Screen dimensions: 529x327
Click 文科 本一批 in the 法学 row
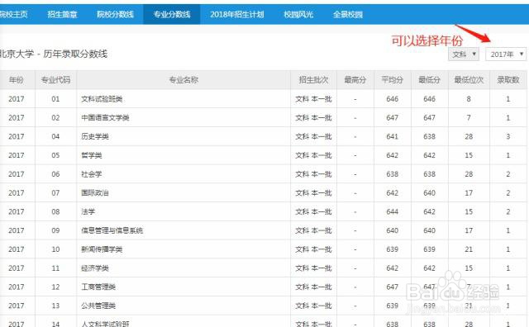[x=313, y=211]
